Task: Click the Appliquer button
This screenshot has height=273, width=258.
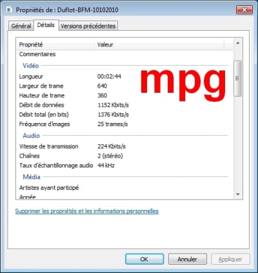Action: tap(230, 259)
